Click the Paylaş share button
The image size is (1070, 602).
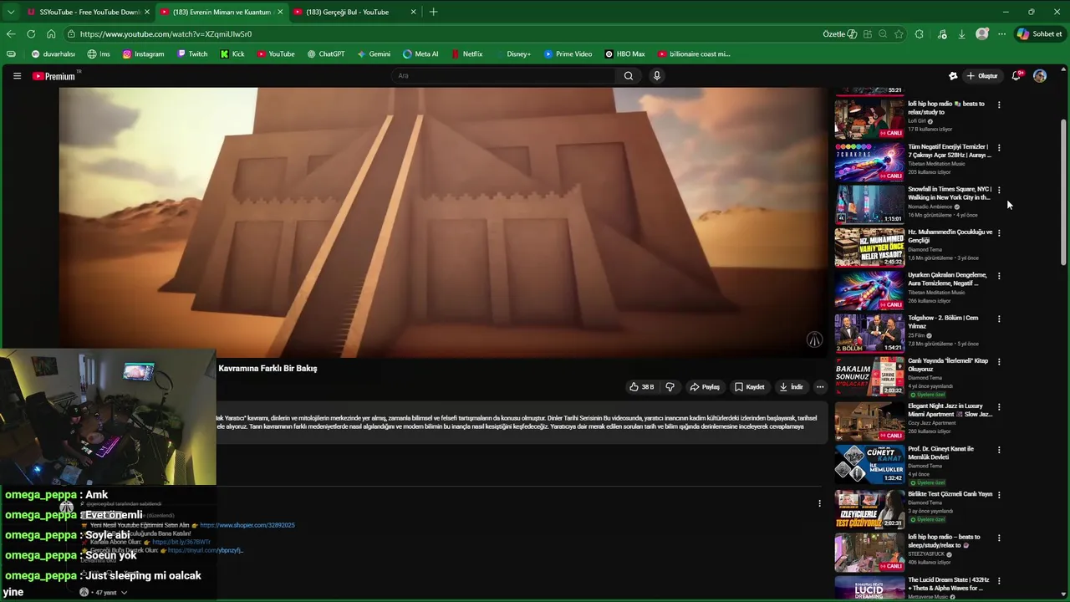[705, 387]
